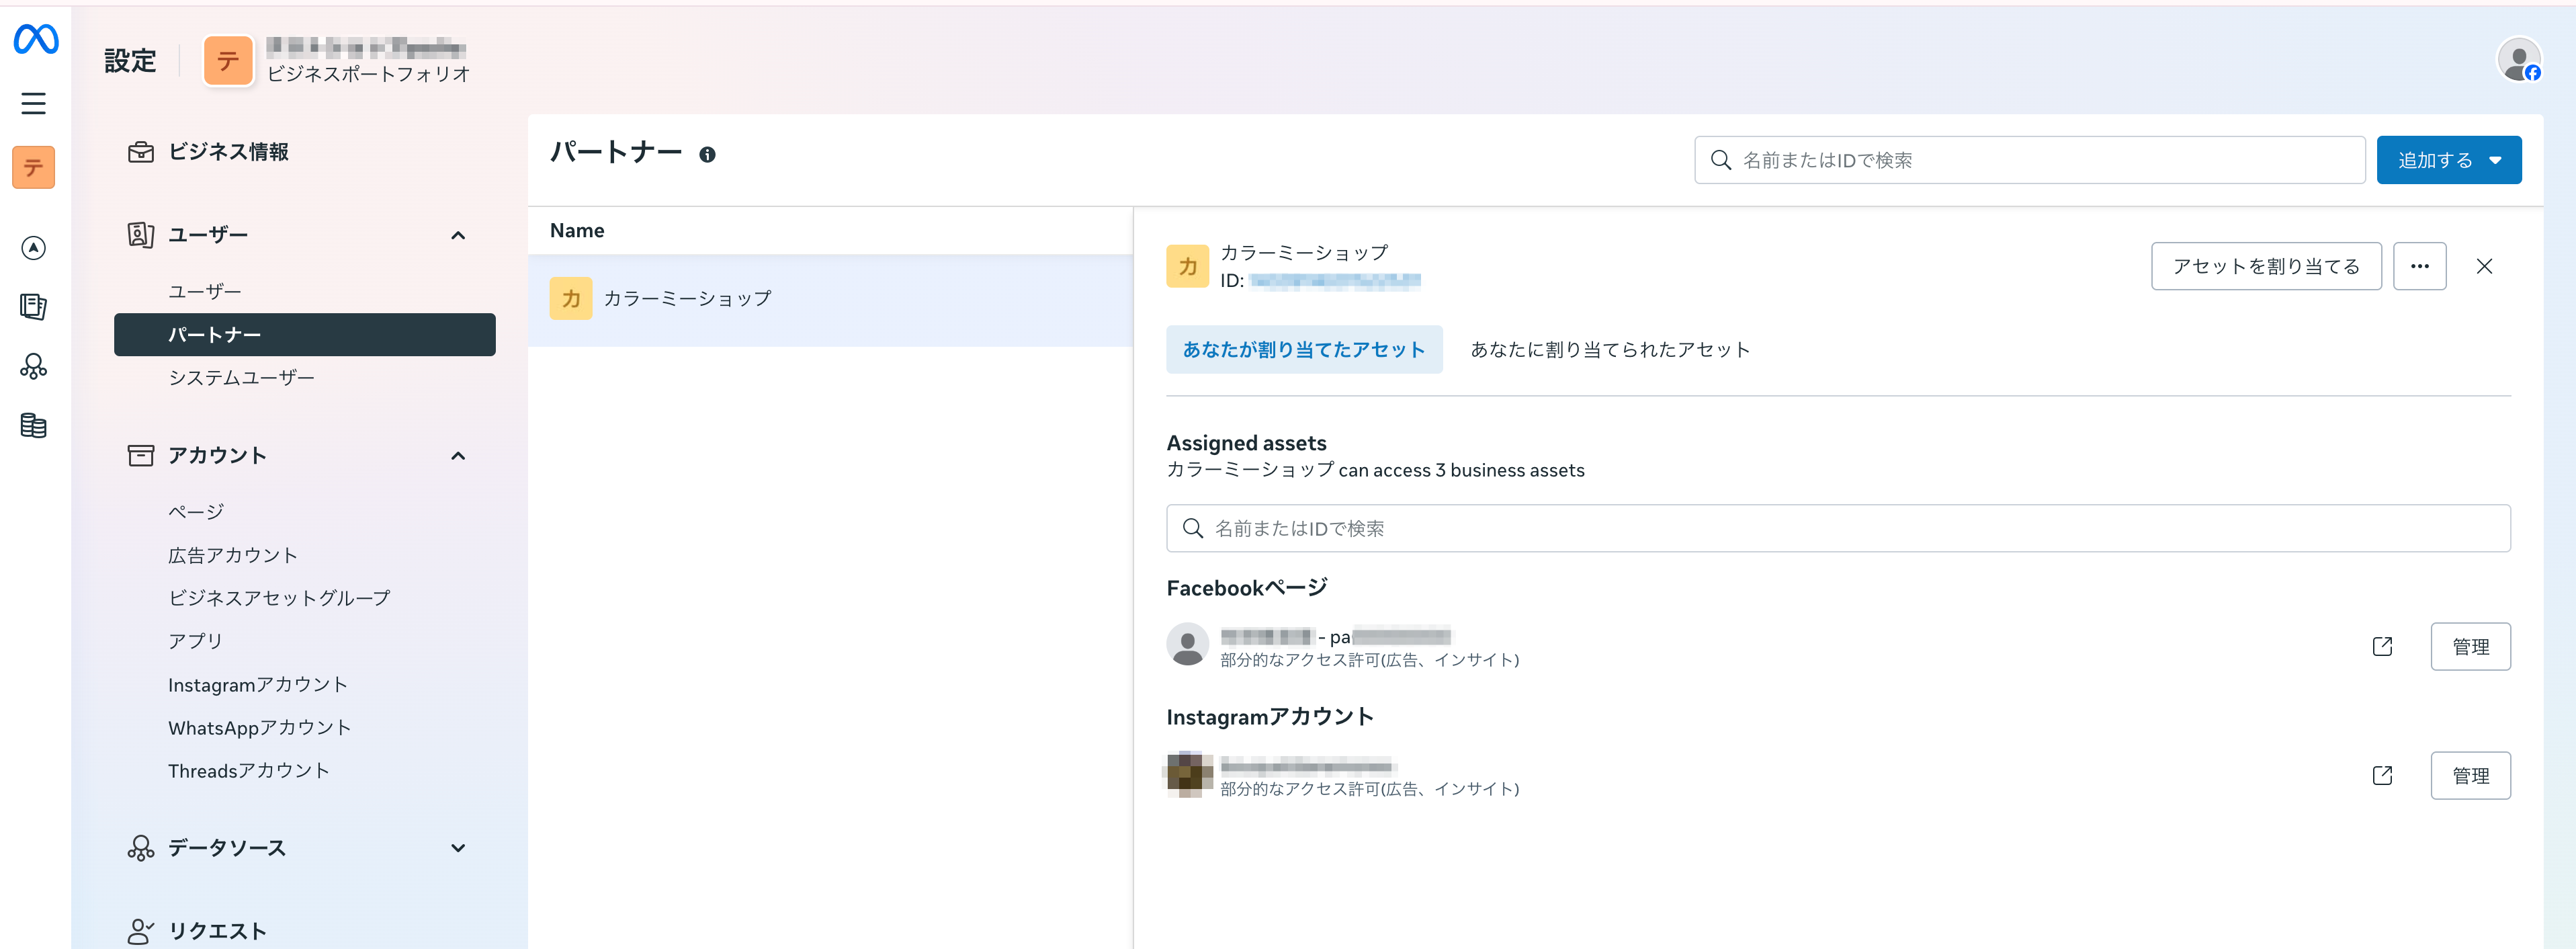Screen dimensions: 2576x949
Task: Open the 追加する dropdown button
Action: (2448, 160)
